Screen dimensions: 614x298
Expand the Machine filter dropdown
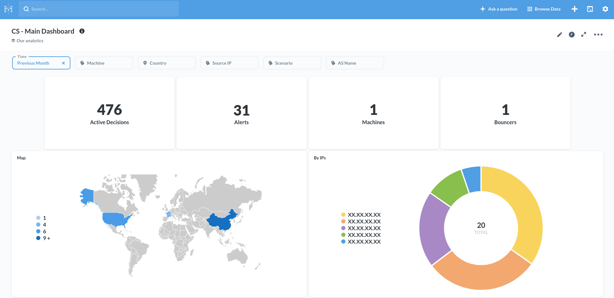104,63
